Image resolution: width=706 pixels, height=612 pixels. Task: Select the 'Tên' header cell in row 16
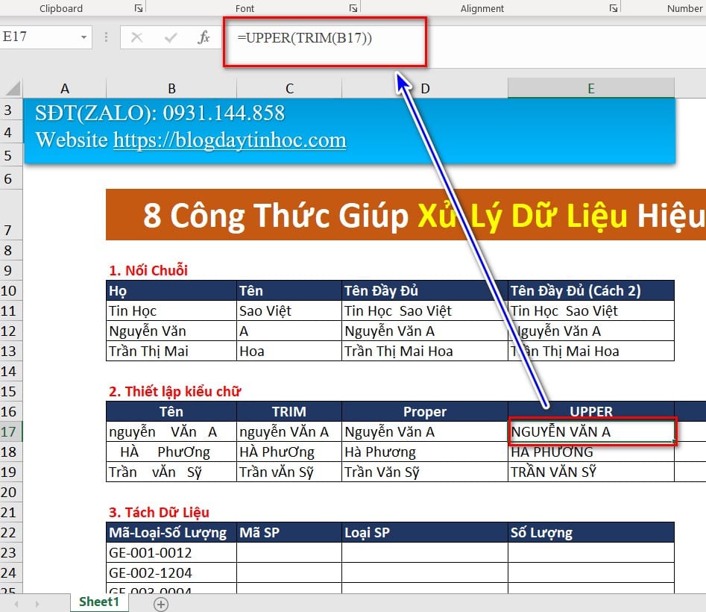point(171,411)
